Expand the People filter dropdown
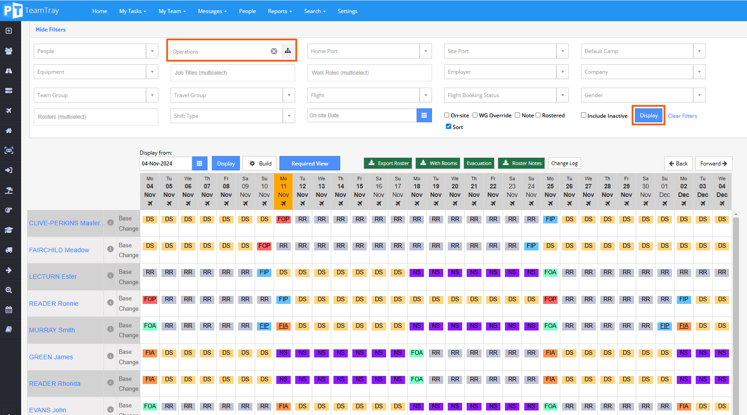Image resolution: width=747 pixels, height=415 pixels. click(152, 51)
